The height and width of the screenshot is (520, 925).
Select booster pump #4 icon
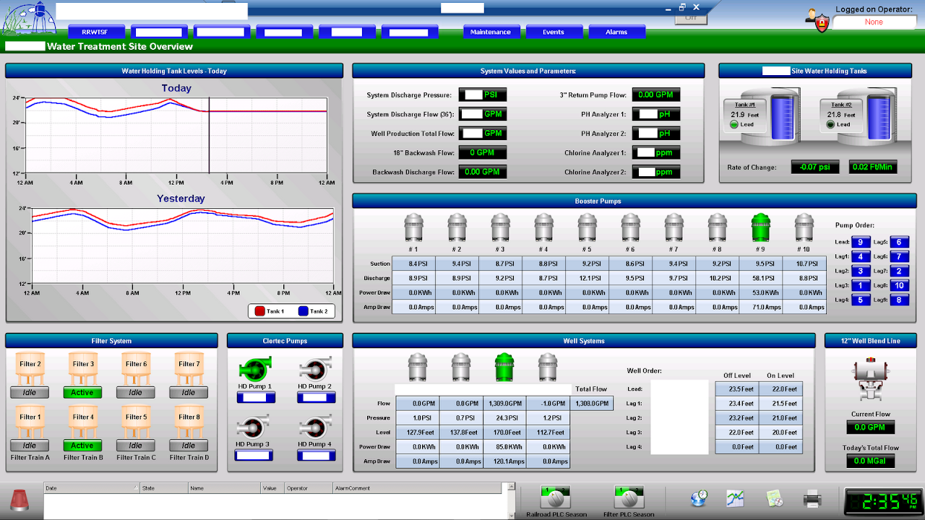pos(544,227)
